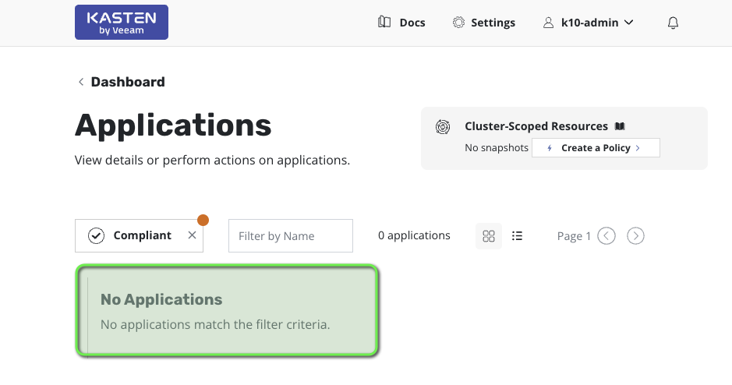Click the Settings gear icon
The image size is (732, 385).
[x=459, y=23]
